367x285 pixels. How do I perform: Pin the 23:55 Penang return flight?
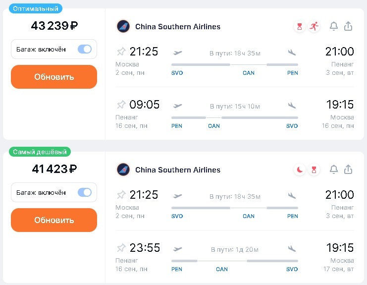(121, 248)
